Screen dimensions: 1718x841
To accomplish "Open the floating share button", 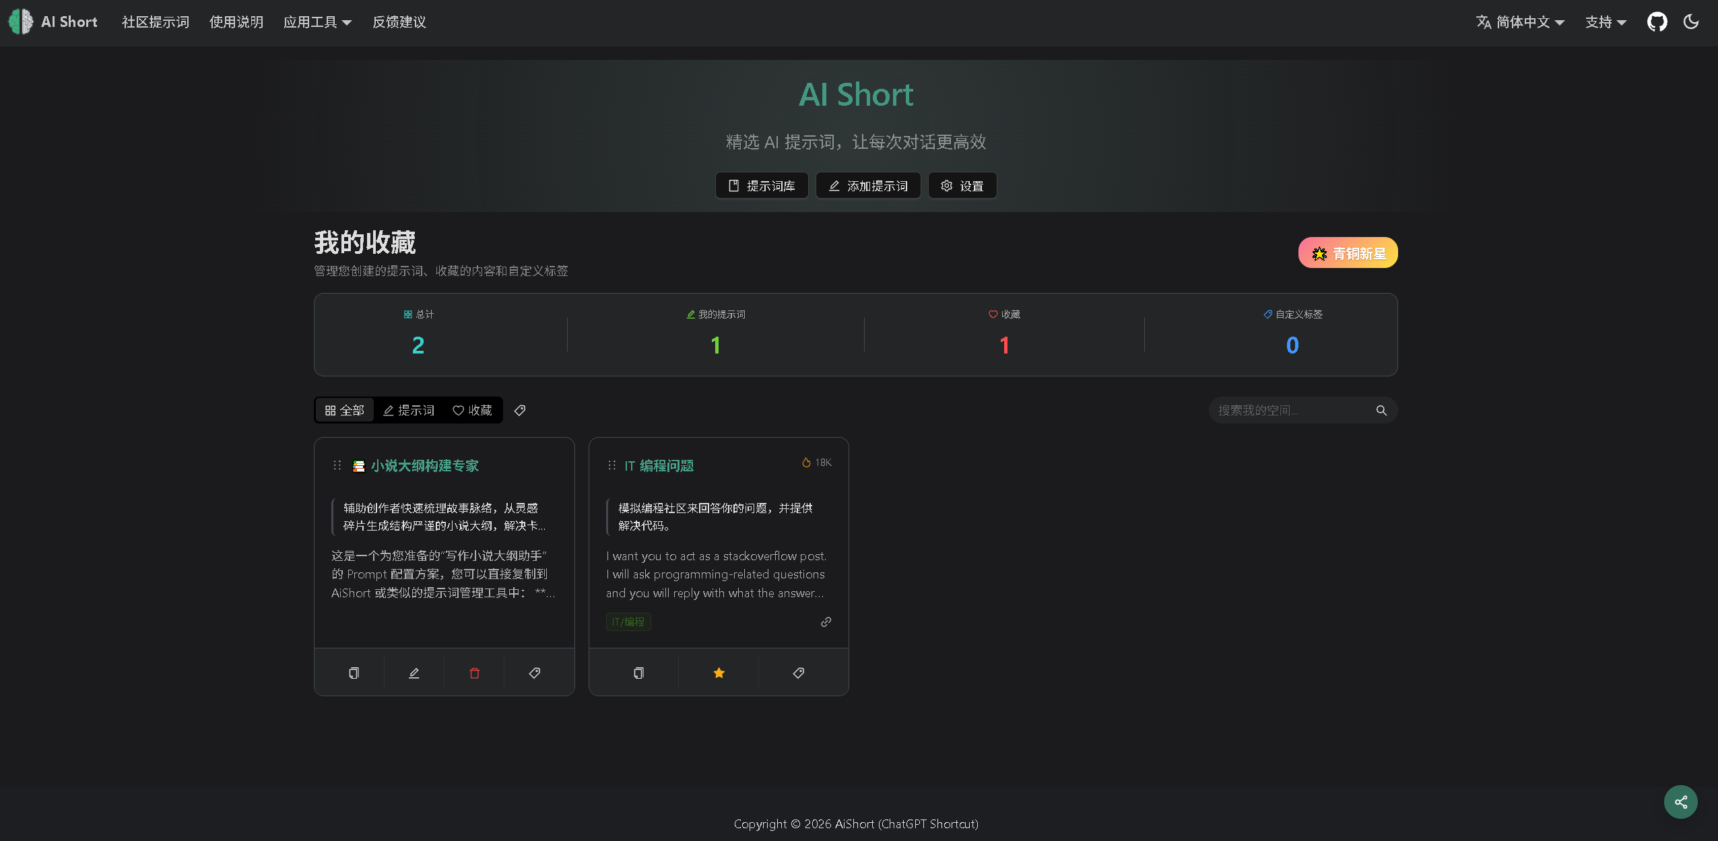I will [x=1681, y=802].
